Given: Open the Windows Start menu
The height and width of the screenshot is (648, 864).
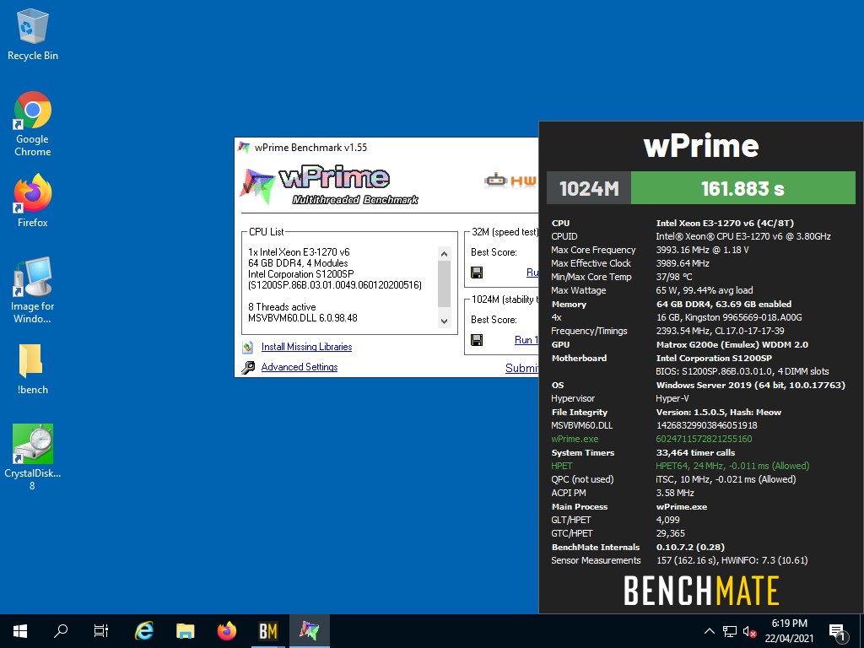Looking at the screenshot, I should coord(20,631).
